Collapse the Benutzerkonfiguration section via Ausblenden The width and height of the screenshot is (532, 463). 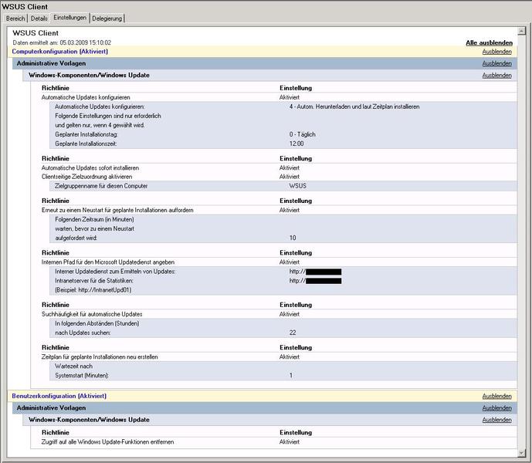coord(496,396)
